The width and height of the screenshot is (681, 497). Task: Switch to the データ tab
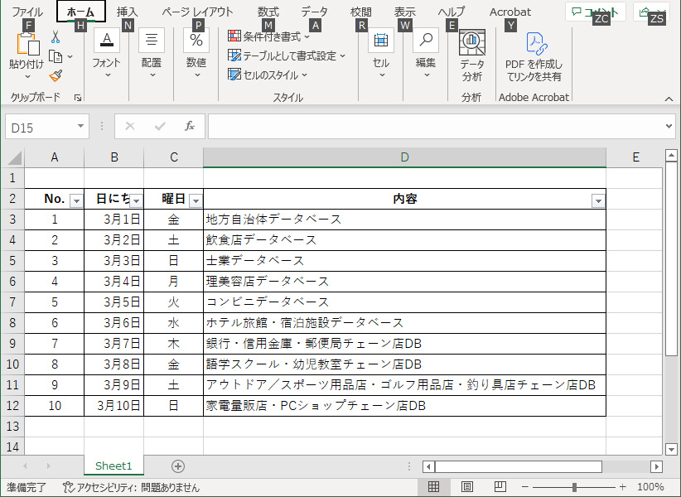(x=315, y=12)
